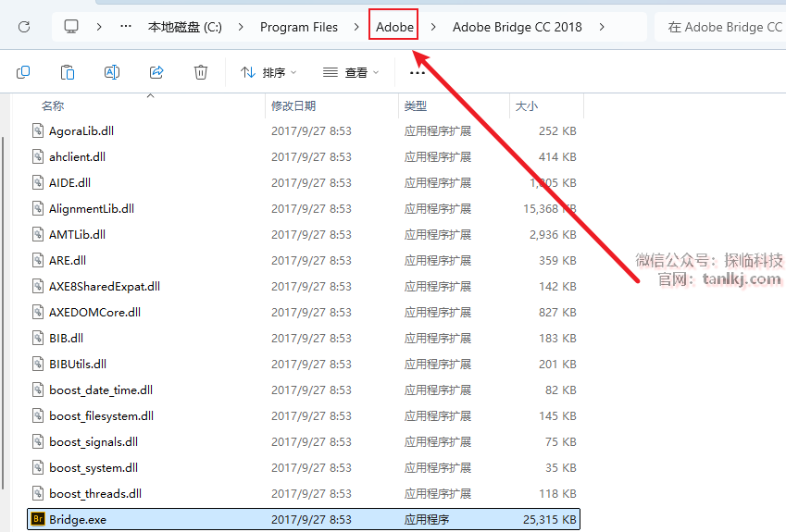Sort files by 修改日期 column header
The width and height of the screenshot is (786, 532).
click(x=293, y=105)
